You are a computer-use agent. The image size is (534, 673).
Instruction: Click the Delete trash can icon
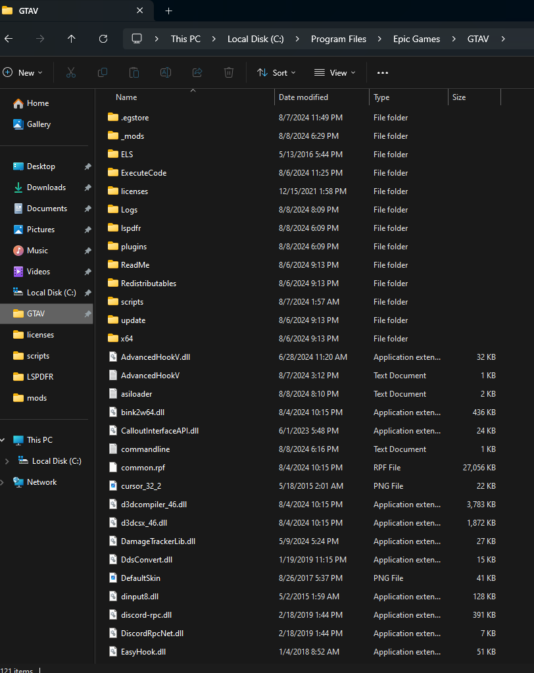point(229,72)
